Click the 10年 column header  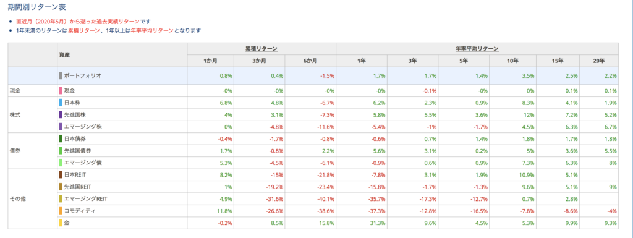[512, 61]
